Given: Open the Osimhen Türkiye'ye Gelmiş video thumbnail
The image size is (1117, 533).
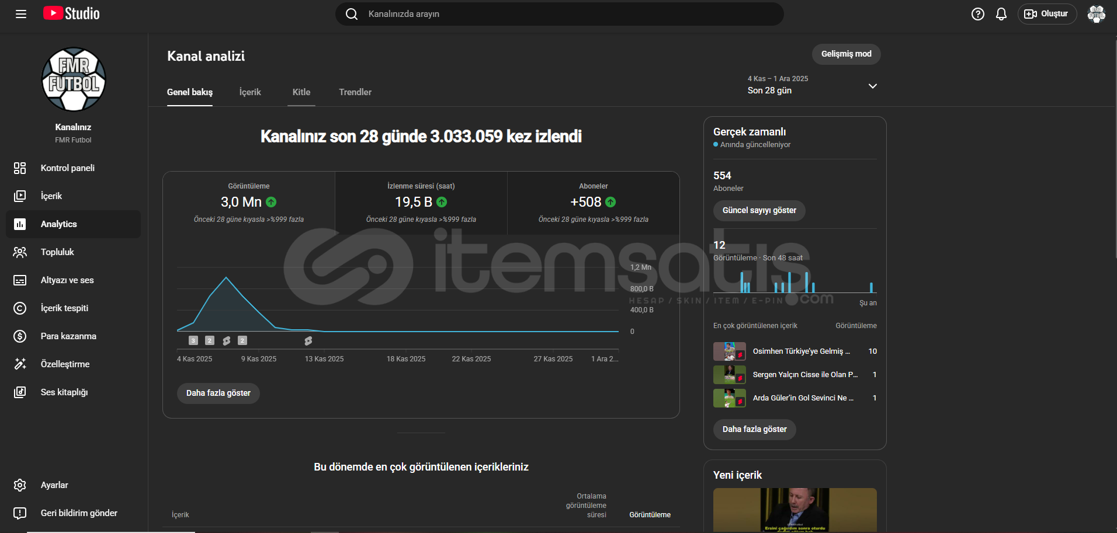Looking at the screenshot, I should [729, 351].
